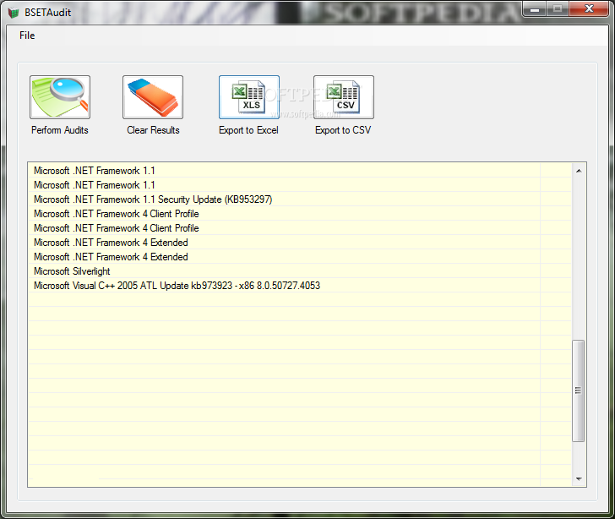The height and width of the screenshot is (519, 615).
Task: Close the BSETAudit window
Action: [x=589, y=9]
